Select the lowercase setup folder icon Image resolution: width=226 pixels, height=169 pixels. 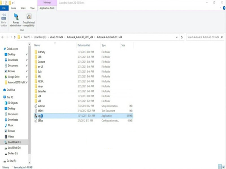coord(36,86)
